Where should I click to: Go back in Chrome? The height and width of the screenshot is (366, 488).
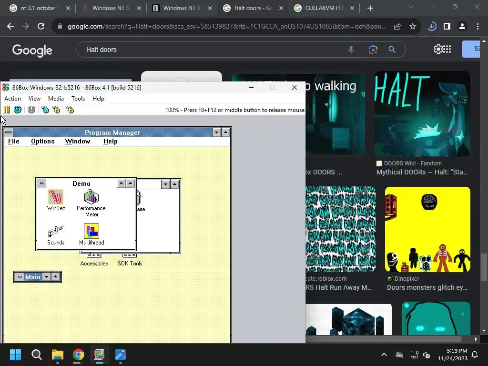[10, 27]
